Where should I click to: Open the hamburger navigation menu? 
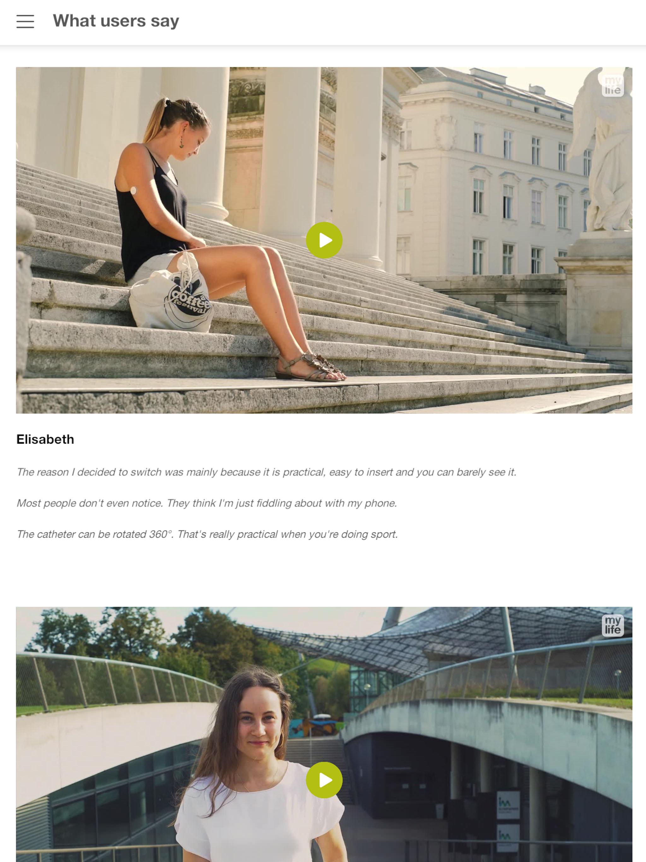click(x=25, y=21)
